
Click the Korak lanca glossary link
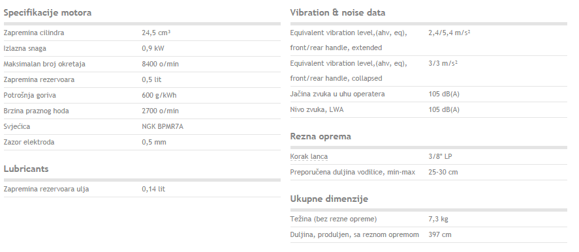coord(309,156)
